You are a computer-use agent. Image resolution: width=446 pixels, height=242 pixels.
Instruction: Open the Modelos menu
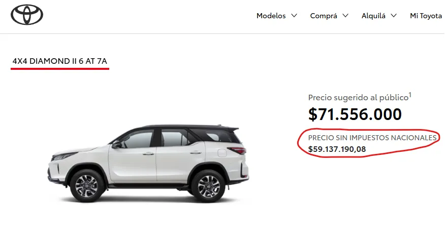pos(271,16)
